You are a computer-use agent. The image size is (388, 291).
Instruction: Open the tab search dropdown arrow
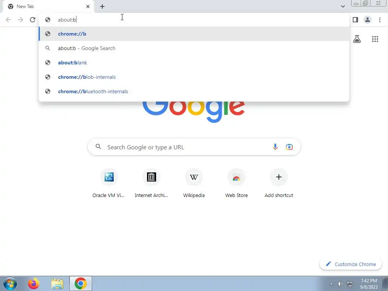(x=343, y=6)
